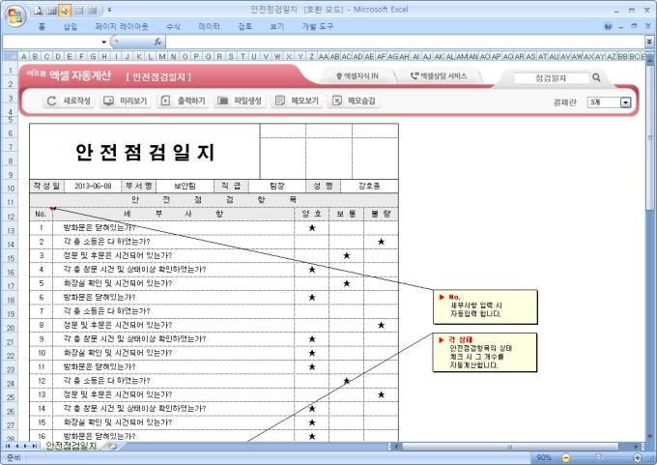Click the 90% zoom level indicator
The image size is (657, 465).
[x=543, y=457]
